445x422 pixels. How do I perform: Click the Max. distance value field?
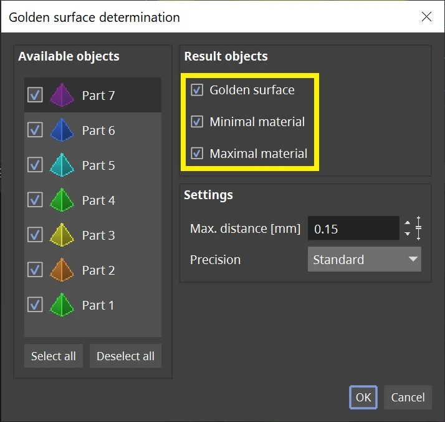click(x=353, y=228)
